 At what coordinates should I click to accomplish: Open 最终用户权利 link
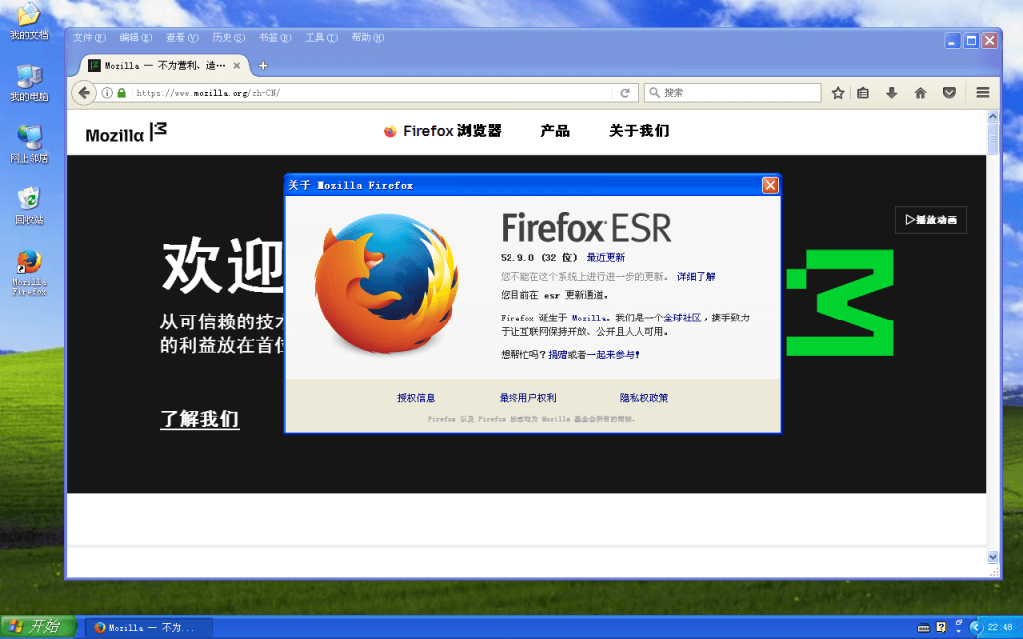(x=527, y=398)
